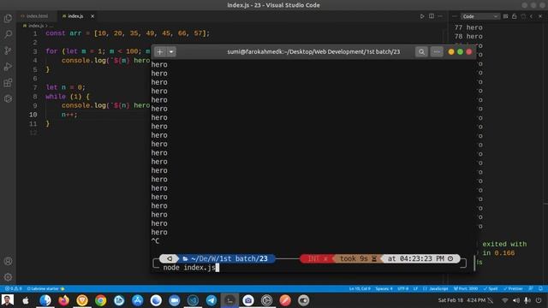This screenshot has height=308, width=548.
Task: Open the Output channel dropdown showing Code
Action: pos(479,16)
